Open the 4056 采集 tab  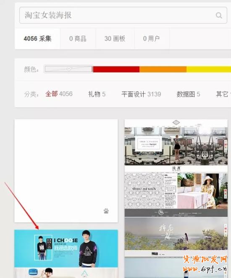tap(37, 39)
